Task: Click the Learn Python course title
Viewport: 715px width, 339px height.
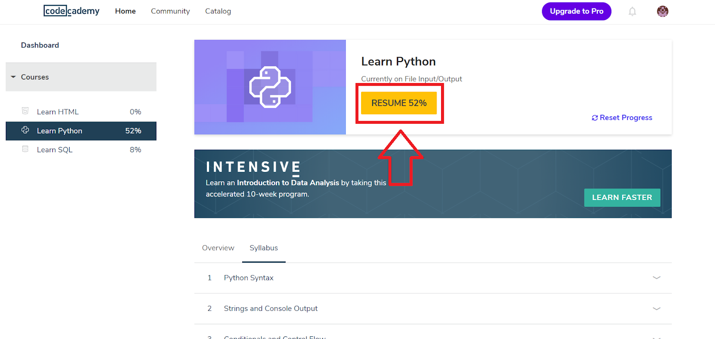Action: point(398,62)
